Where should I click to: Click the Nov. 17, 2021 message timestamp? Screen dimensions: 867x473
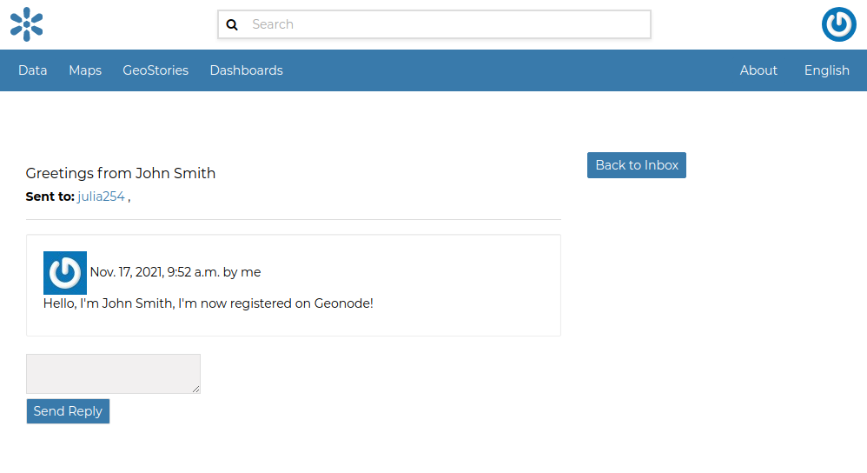pyautogui.click(x=154, y=272)
